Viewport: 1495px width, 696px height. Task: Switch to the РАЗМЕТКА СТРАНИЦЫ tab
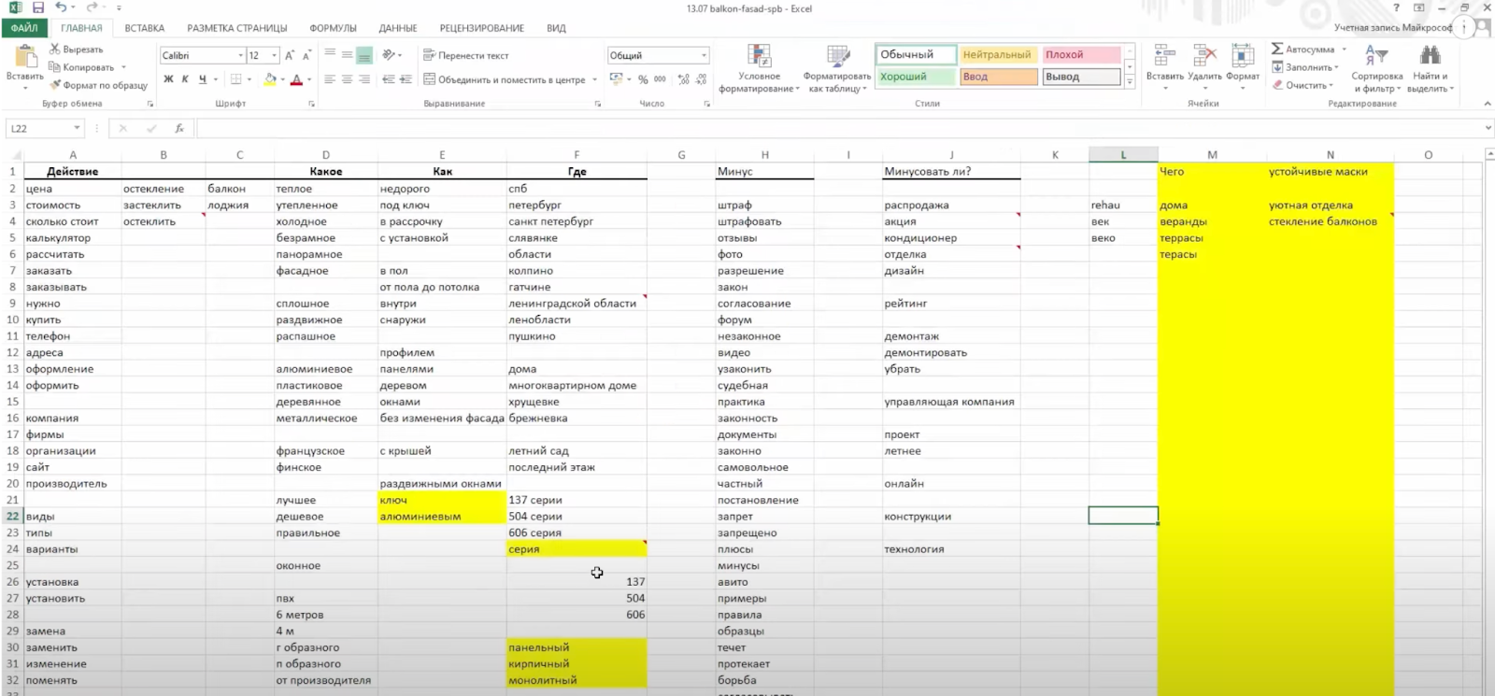[237, 28]
